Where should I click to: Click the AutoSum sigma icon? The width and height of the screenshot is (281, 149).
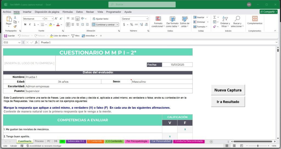pos(215,17)
